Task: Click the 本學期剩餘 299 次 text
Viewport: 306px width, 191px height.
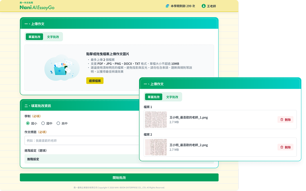Action: point(183,6)
